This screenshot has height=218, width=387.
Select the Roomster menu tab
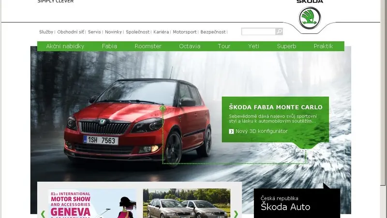click(148, 46)
